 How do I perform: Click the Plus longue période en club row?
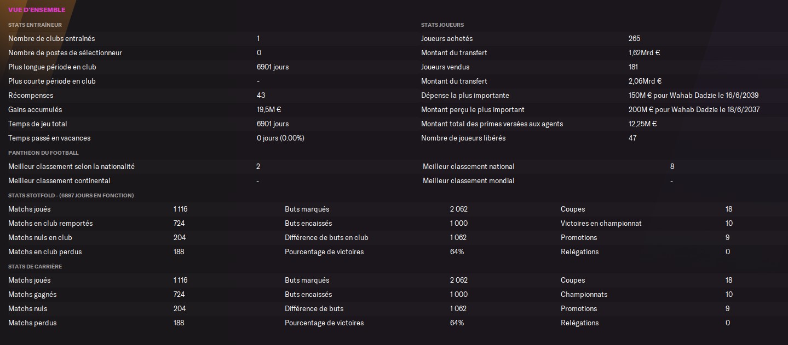tap(208, 67)
